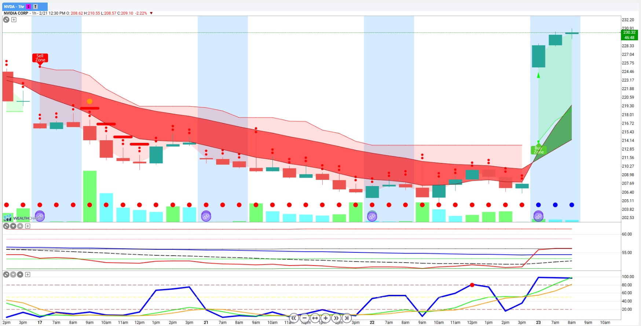Open the dropdown arrow beside -2.22%

click(x=151, y=13)
